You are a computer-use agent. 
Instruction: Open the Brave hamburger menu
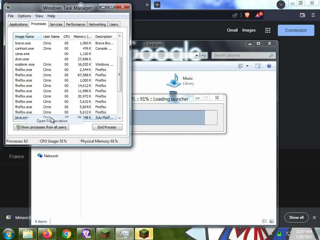[313, 15]
